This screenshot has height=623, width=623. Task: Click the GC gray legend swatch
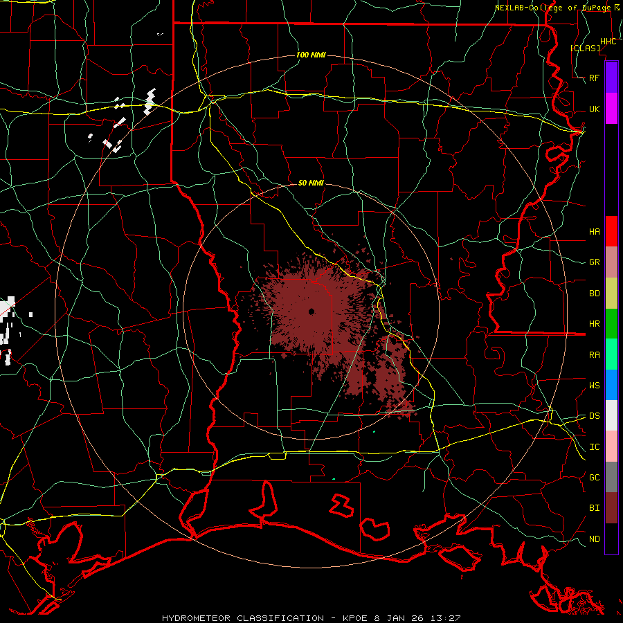pyautogui.click(x=611, y=477)
